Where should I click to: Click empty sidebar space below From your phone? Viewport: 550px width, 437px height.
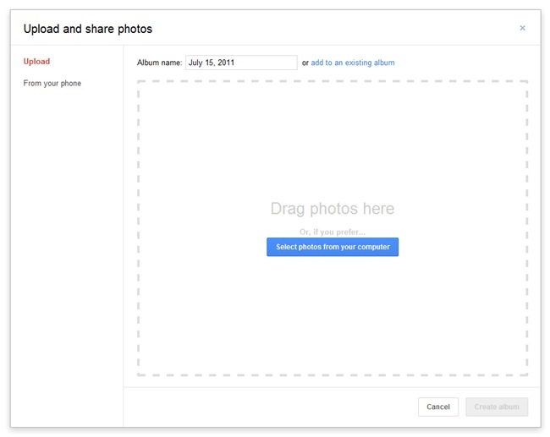(x=68, y=254)
